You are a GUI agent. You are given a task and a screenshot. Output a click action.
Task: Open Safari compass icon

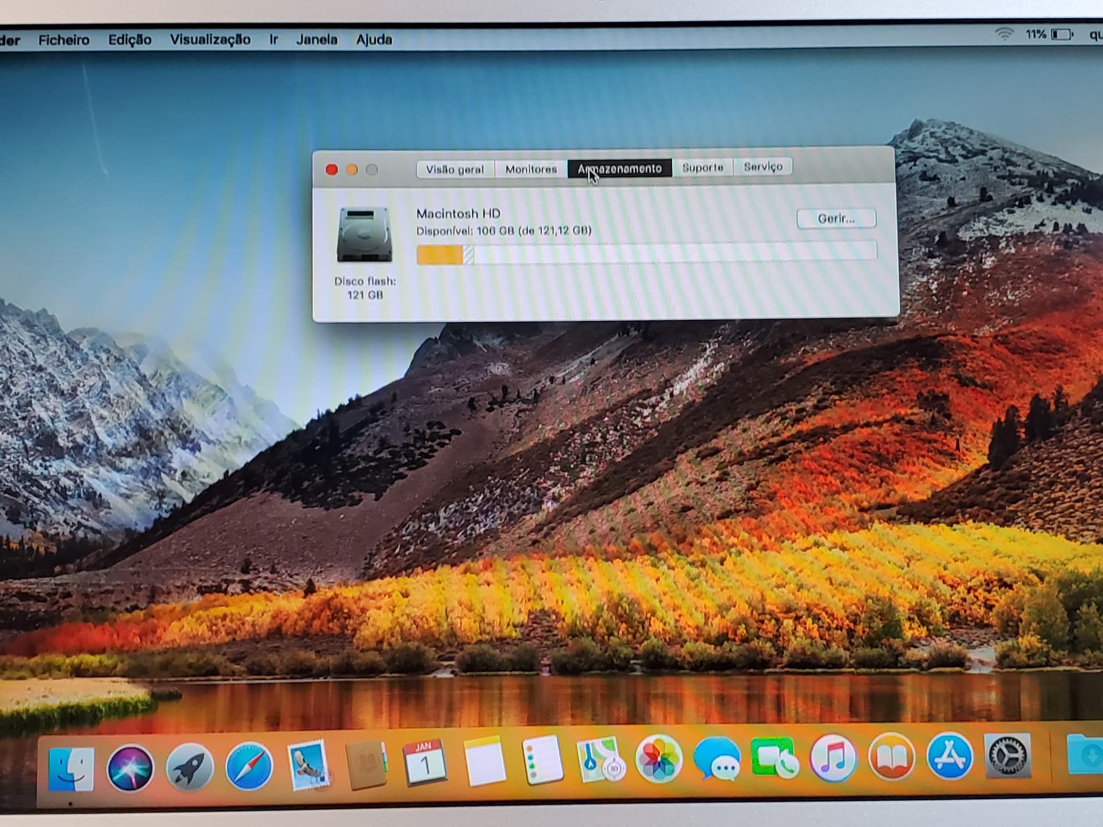pos(249,766)
